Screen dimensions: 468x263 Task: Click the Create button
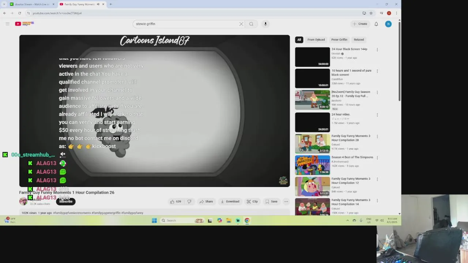(x=360, y=24)
